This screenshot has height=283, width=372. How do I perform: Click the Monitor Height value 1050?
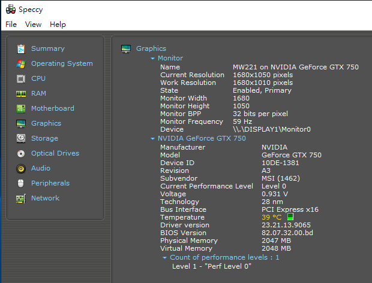241,106
